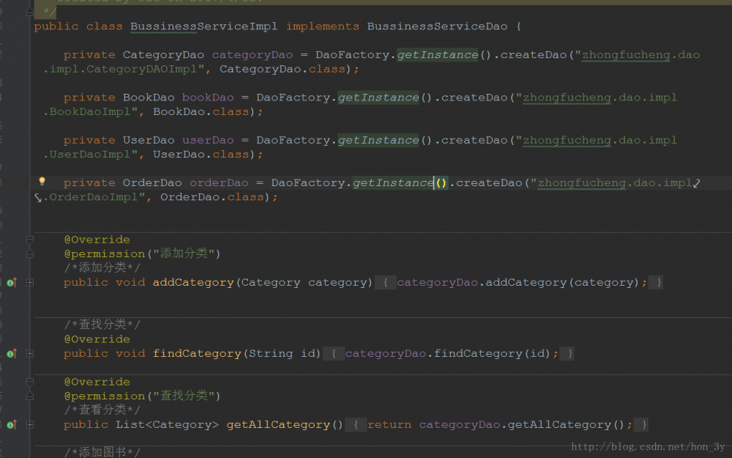Expand the folded findCategory method with plus toggle

pos(30,354)
